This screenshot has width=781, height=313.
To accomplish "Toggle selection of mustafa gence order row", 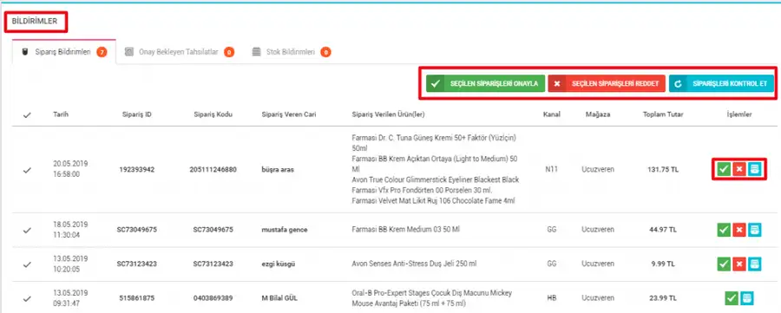I will 28,231.
